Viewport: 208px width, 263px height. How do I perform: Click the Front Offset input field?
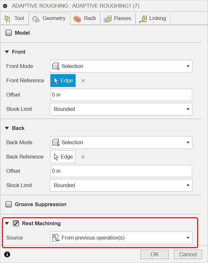tap(121, 95)
